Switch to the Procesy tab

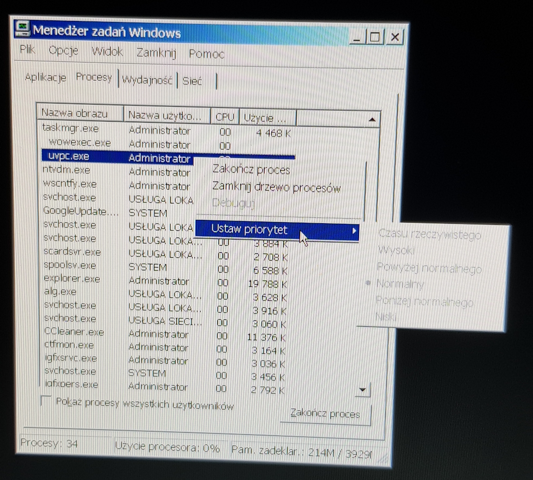click(x=94, y=78)
